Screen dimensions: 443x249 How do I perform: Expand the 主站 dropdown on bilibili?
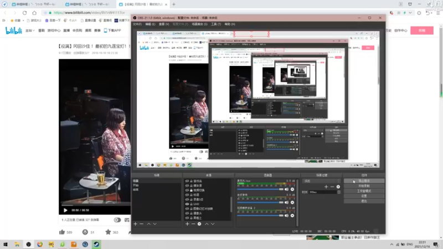[30, 30]
